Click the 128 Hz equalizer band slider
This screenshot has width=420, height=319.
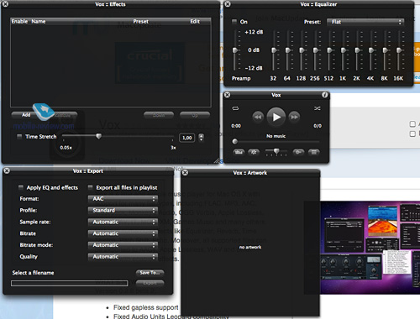tap(302, 50)
